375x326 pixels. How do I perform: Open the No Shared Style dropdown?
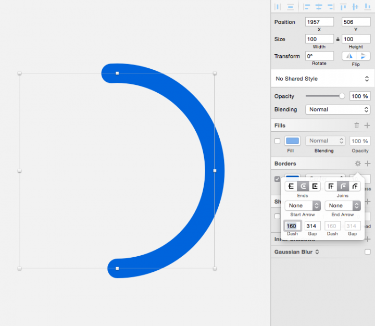coord(322,79)
